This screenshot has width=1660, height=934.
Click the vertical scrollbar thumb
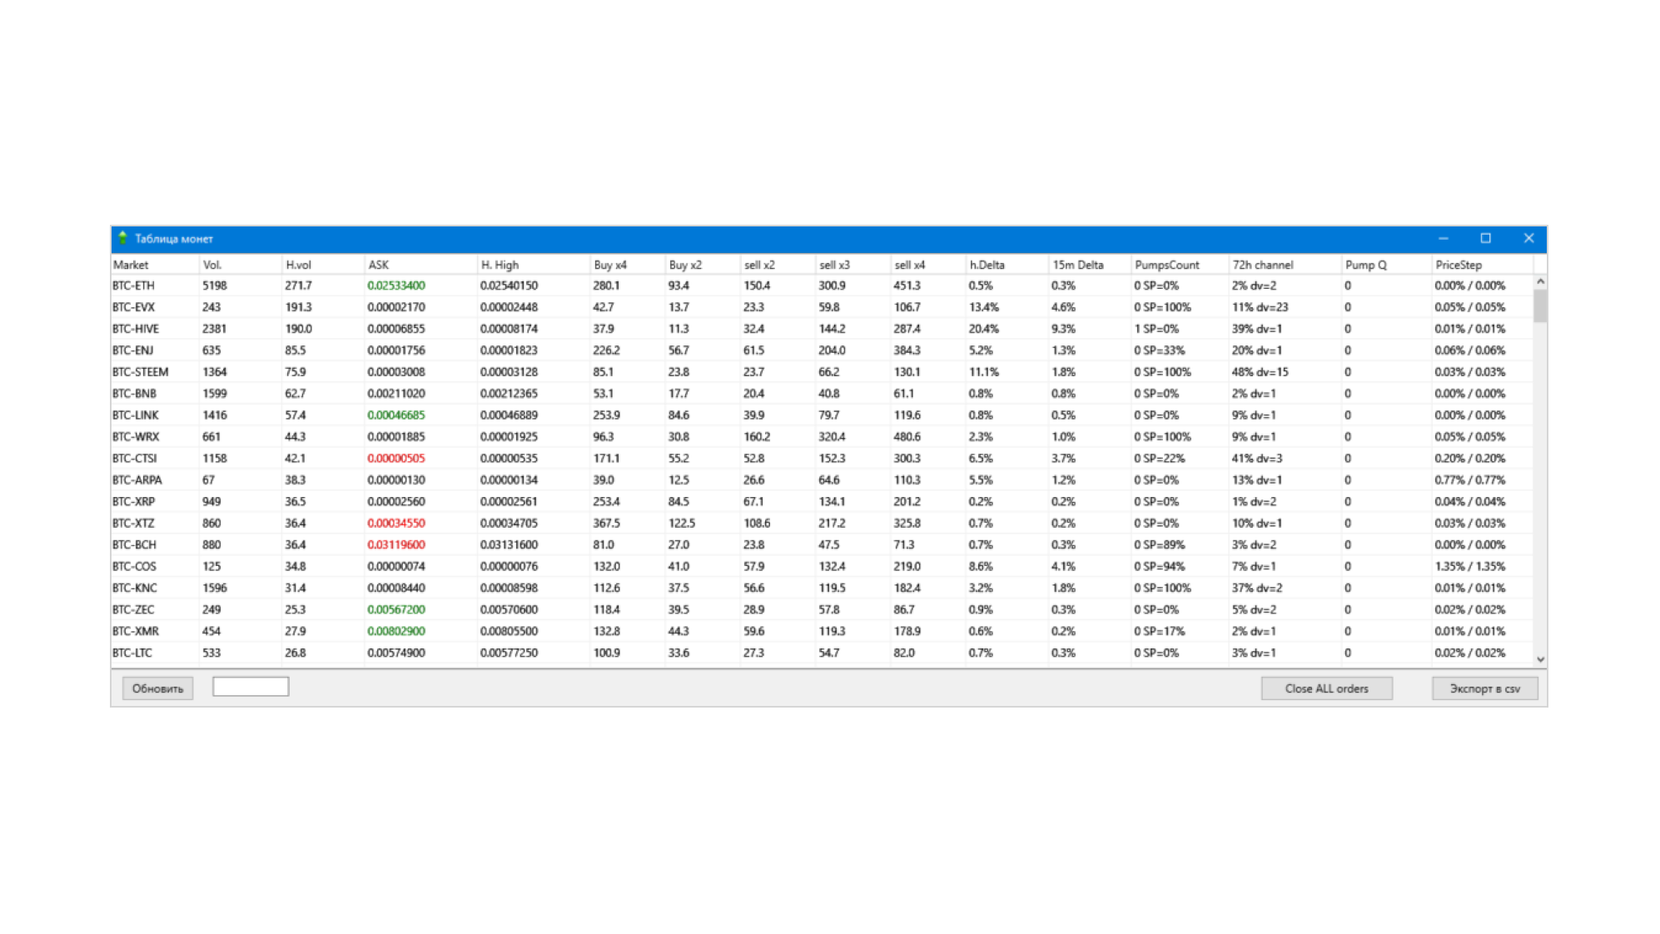click(1540, 305)
